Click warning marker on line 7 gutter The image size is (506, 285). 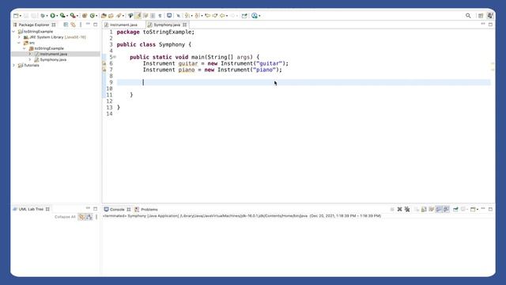tap(104, 70)
